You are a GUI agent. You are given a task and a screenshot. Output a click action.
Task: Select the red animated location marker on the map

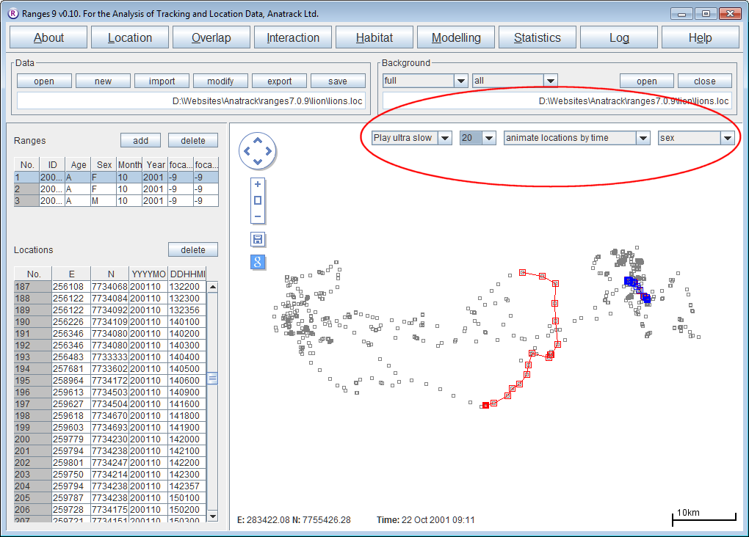(x=485, y=405)
